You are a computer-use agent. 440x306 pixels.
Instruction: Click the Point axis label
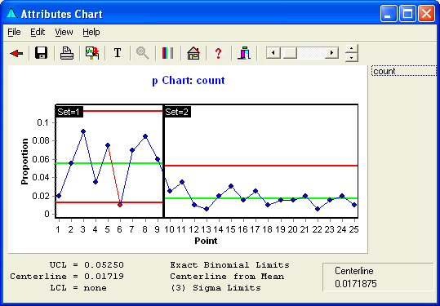point(206,241)
